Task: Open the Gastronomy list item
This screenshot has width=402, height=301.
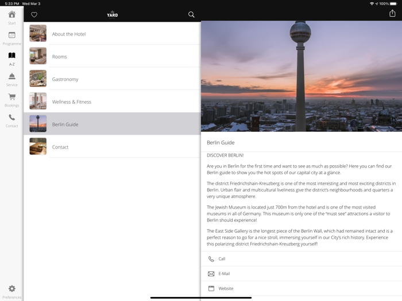Action: [x=112, y=79]
